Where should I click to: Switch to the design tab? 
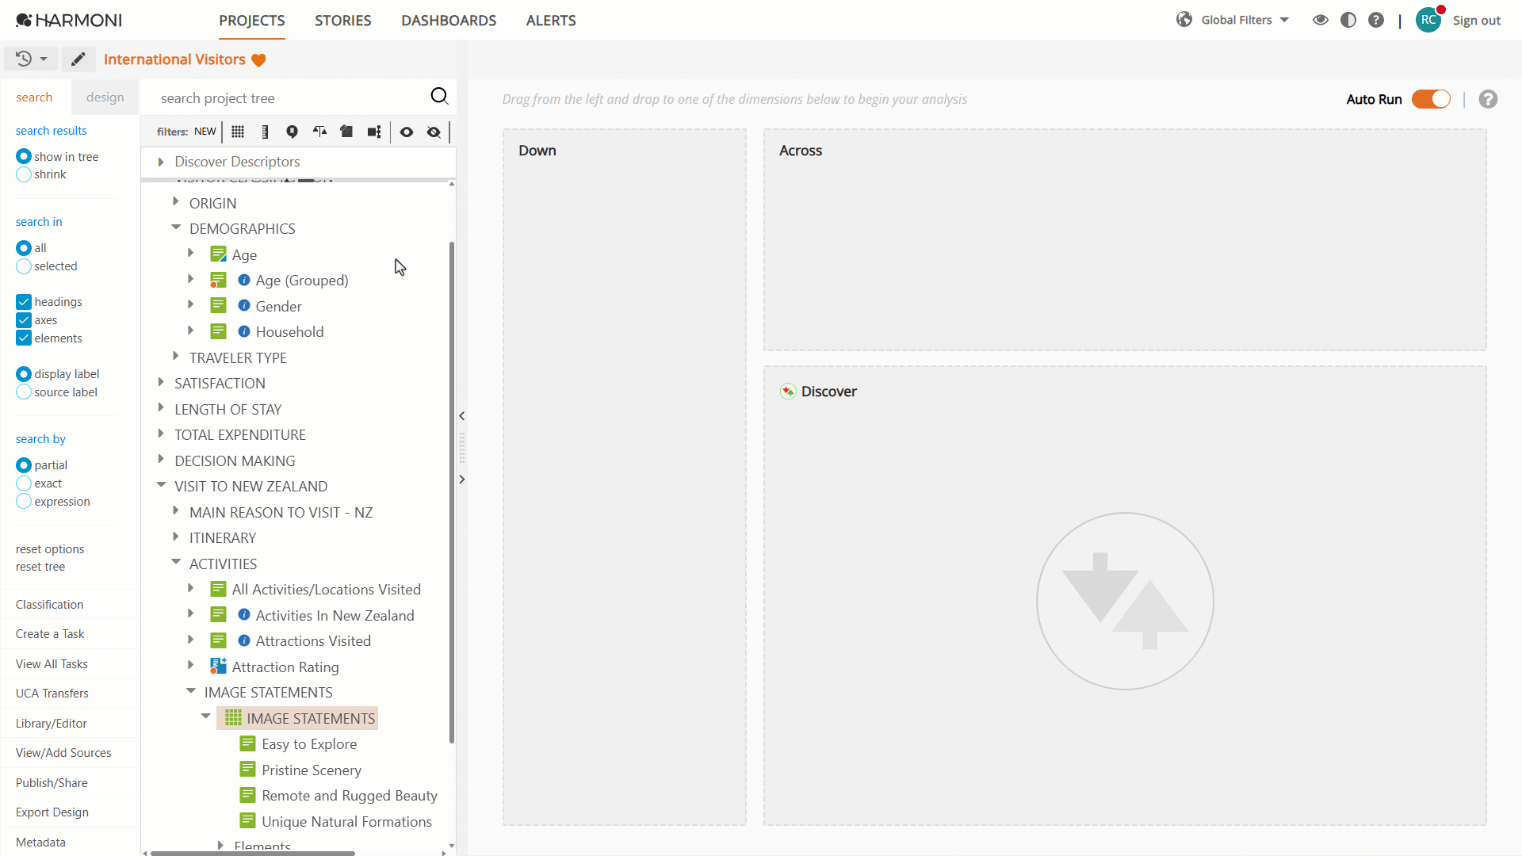[105, 97]
